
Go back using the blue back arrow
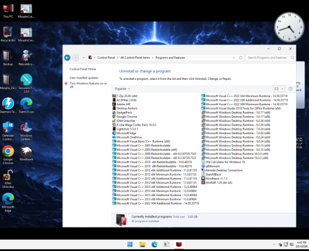(67, 57)
